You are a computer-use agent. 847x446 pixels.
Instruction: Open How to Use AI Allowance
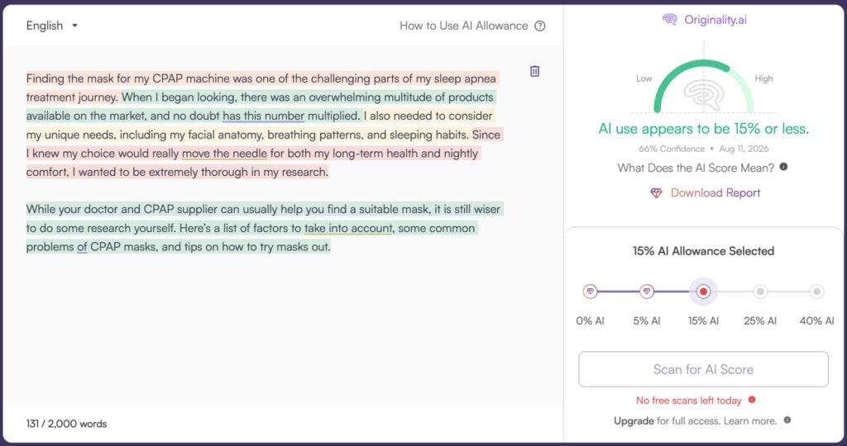click(x=463, y=26)
